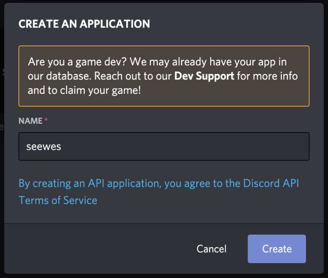This screenshot has width=328, height=278.
Task: Click the red required asterisk beside NAME
Action: [x=46, y=120]
